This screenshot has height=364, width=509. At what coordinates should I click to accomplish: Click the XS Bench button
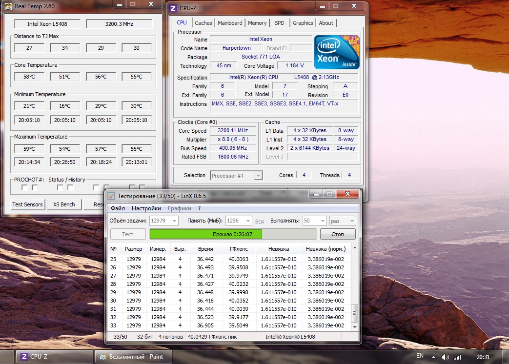64,204
